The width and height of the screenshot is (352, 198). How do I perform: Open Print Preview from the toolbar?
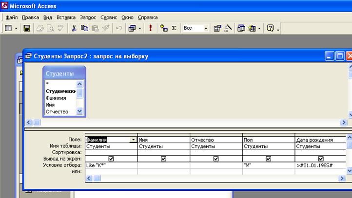click(x=51, y=28)
